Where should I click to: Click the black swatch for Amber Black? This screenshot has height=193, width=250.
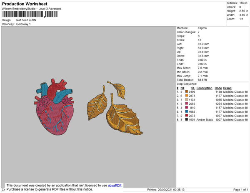(187, 119)
